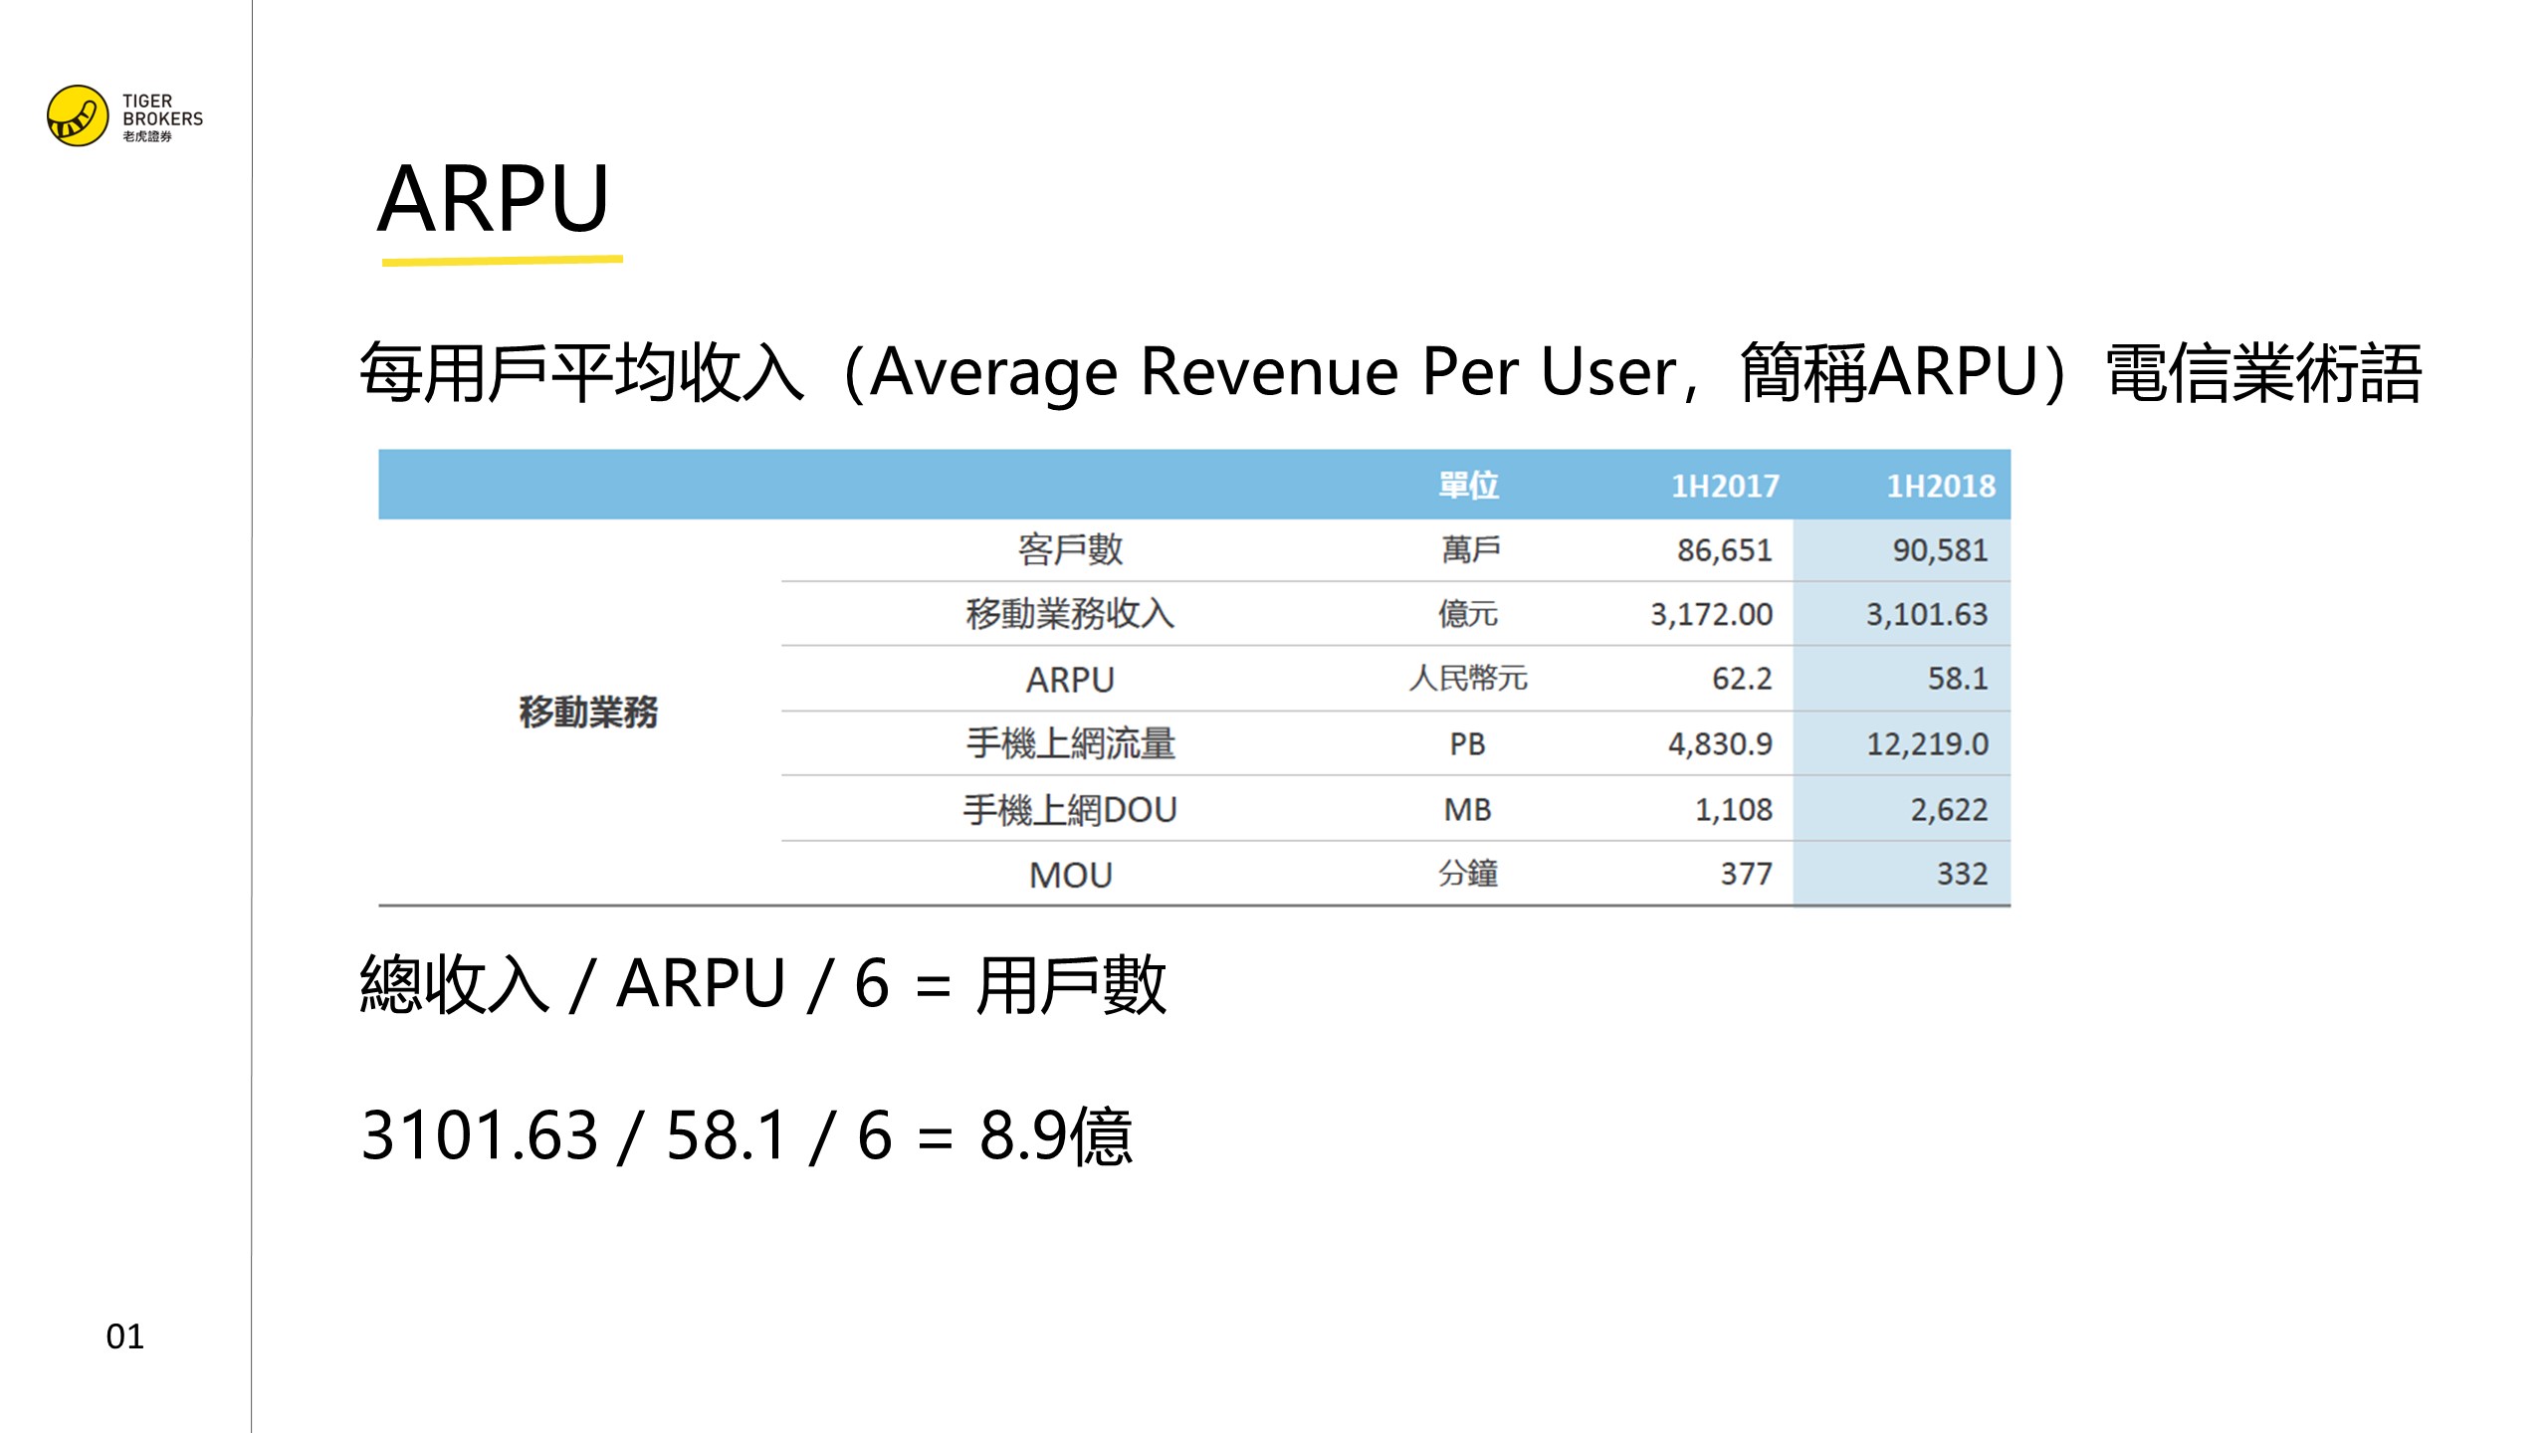2548x1433 pixels.
Task: Click the 手機上網DOU row label
Action: [1070, 810]
